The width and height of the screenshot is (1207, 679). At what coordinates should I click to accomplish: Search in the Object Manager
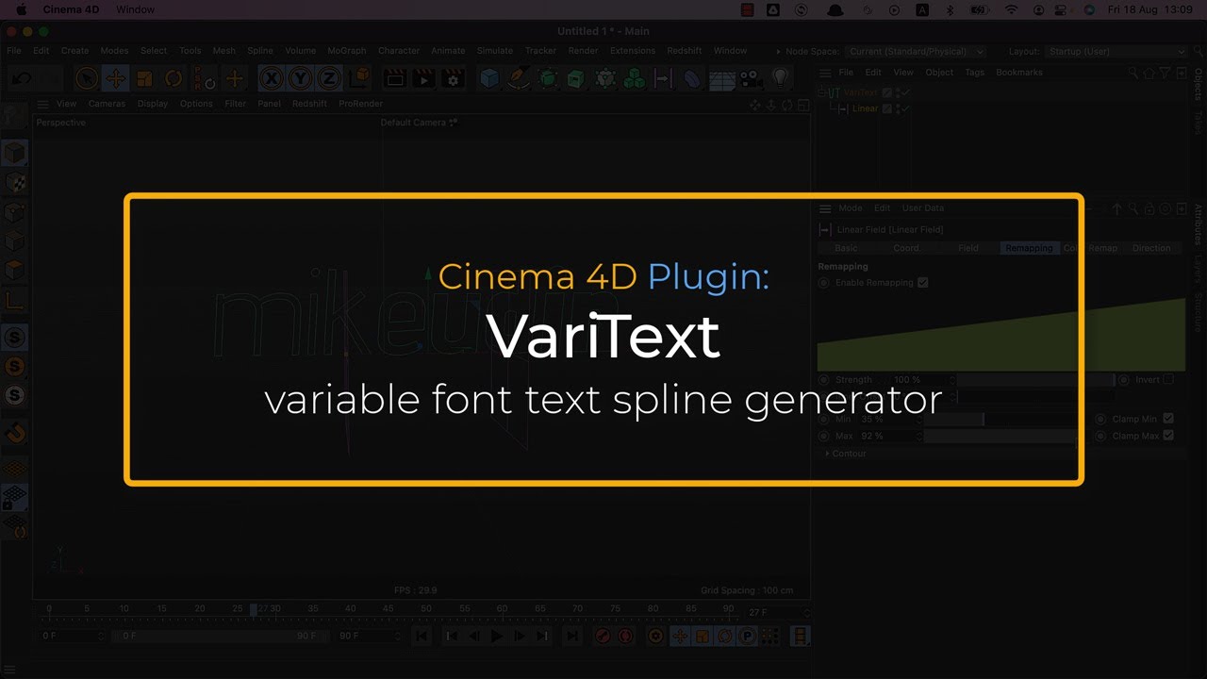click(1134, 73)
